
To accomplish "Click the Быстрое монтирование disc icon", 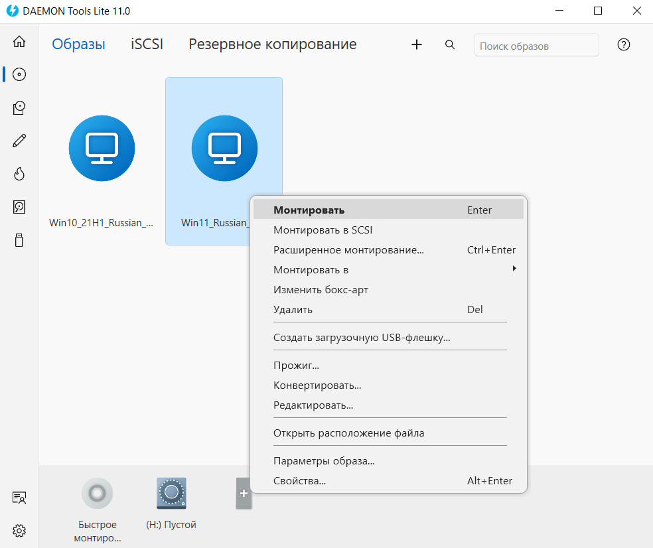I will pyautogui.click(x=97, y=494).
